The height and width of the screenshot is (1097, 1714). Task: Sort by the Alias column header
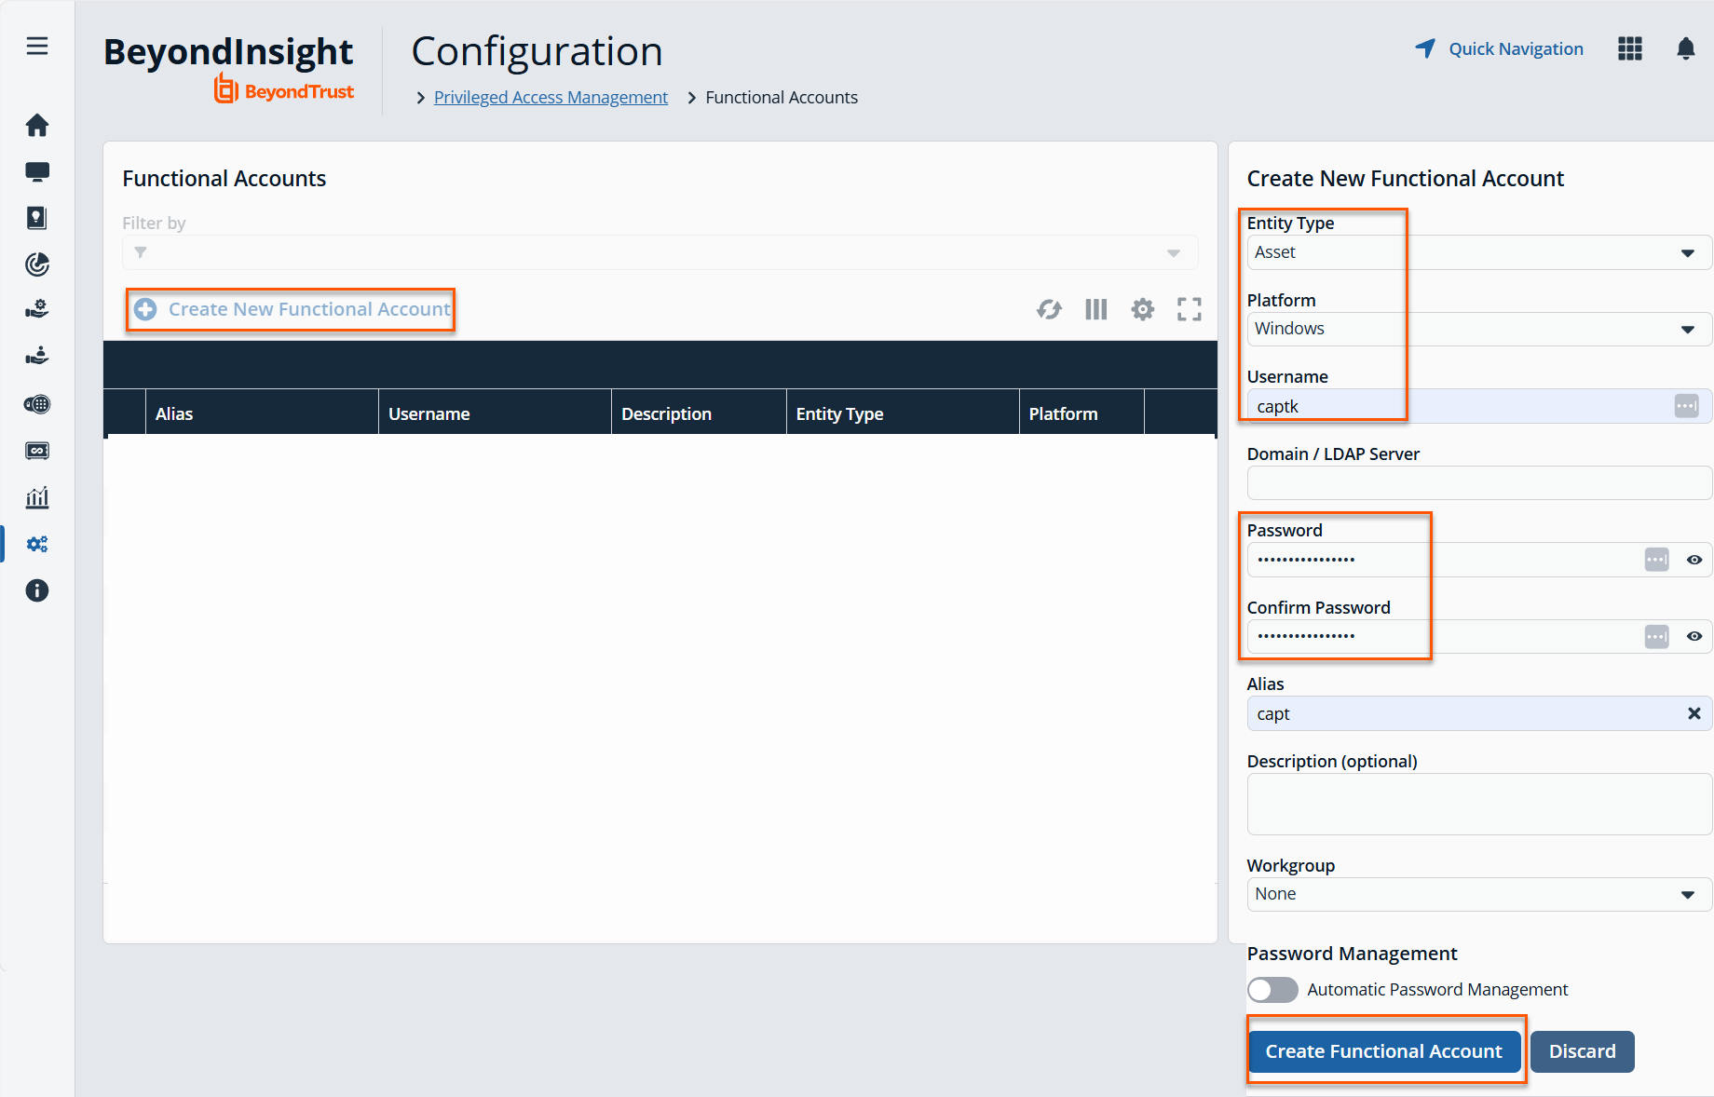coord(262,413)
